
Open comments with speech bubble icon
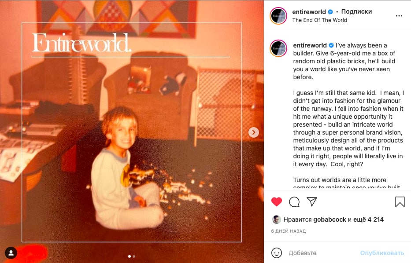[294, 202]
